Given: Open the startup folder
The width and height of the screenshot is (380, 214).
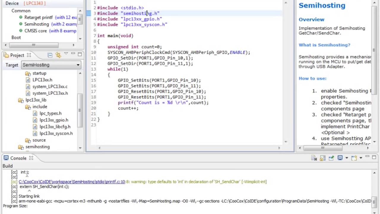Looking at the screenshot, I should tap(39, 73).
